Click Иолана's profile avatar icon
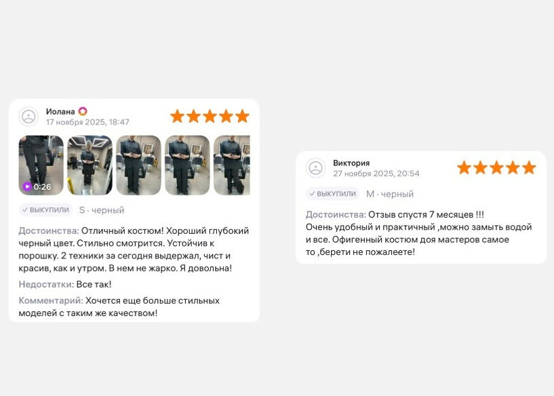The image size is (554, 396). tap(28, 117)
